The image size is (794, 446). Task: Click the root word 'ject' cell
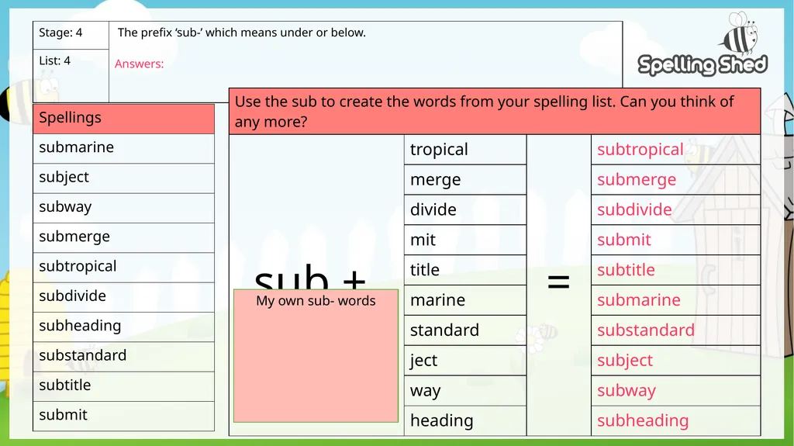pyautogui.click(x=465, y=361)
